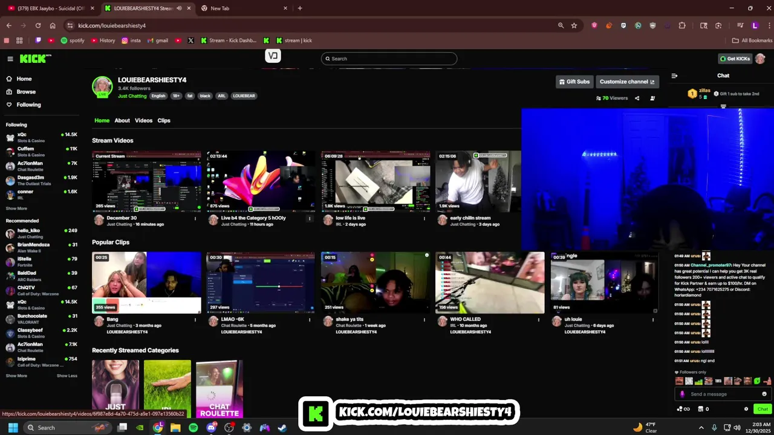Open the spotify bookmark
Viewport: 774px width, 435px height.
click(73, 40)
